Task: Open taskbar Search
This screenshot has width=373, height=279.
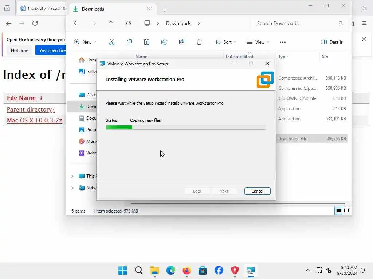Action: (138, 270)
